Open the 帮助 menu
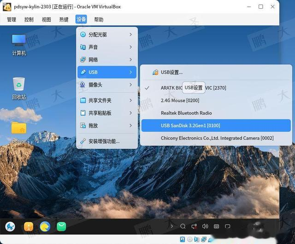This screenshot has width=295, height=244. tap(99, 19)
